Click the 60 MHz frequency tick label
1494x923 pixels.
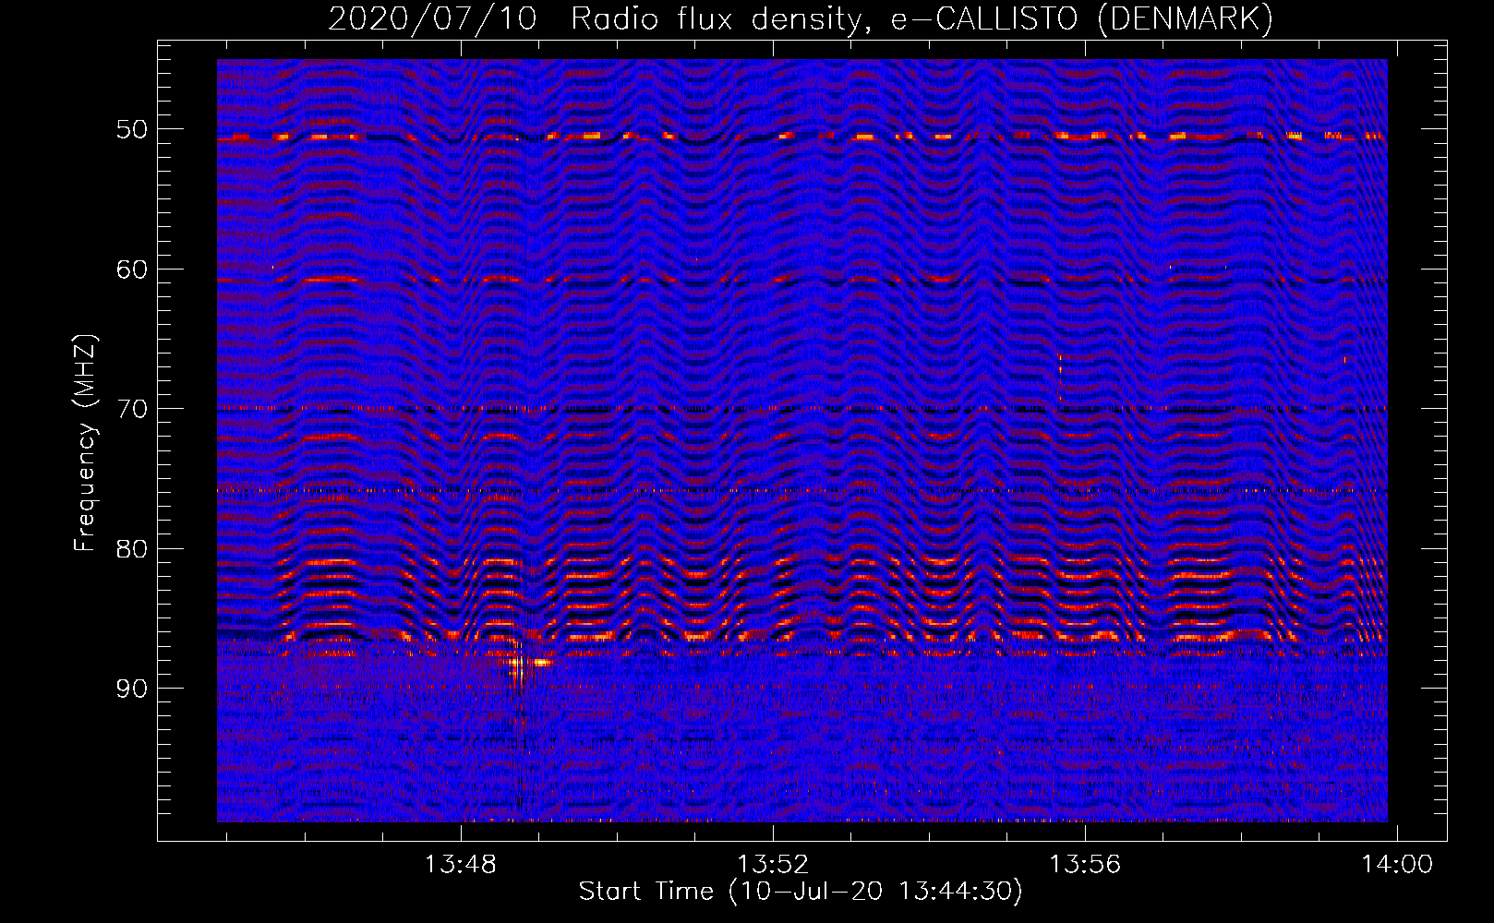coord(131,270)
